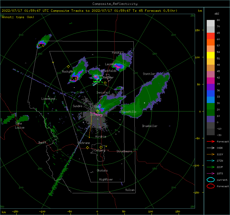Click the Airdrie town label
This screenshot has height=215, width=230.
click(x=101, y=137)
